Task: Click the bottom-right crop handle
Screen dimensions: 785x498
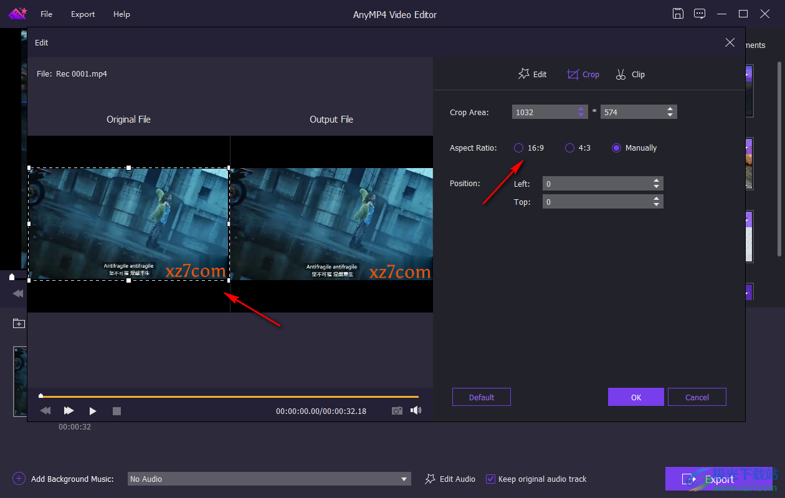Action: point(229,281)
